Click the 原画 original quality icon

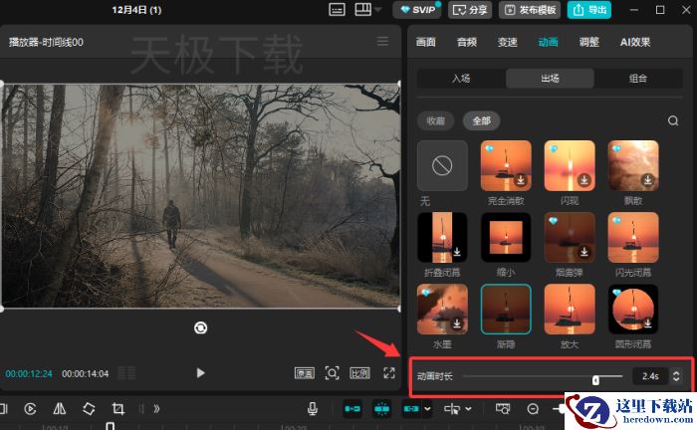[x=305, y=373]
